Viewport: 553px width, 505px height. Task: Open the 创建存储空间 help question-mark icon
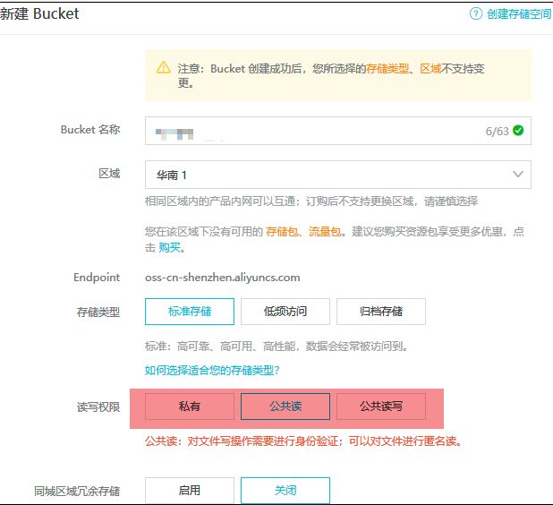point(476,13)
